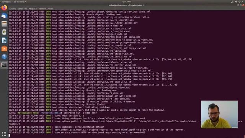245x138 pixels.
Task: Open Rhythmbox music player in dock
Action: click(4, 32)
